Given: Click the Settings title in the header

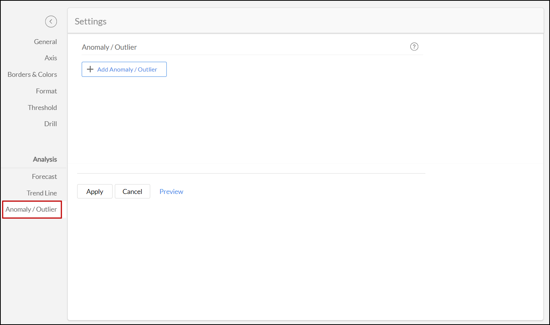Looking at the screenshot, I should click(90, 21).
